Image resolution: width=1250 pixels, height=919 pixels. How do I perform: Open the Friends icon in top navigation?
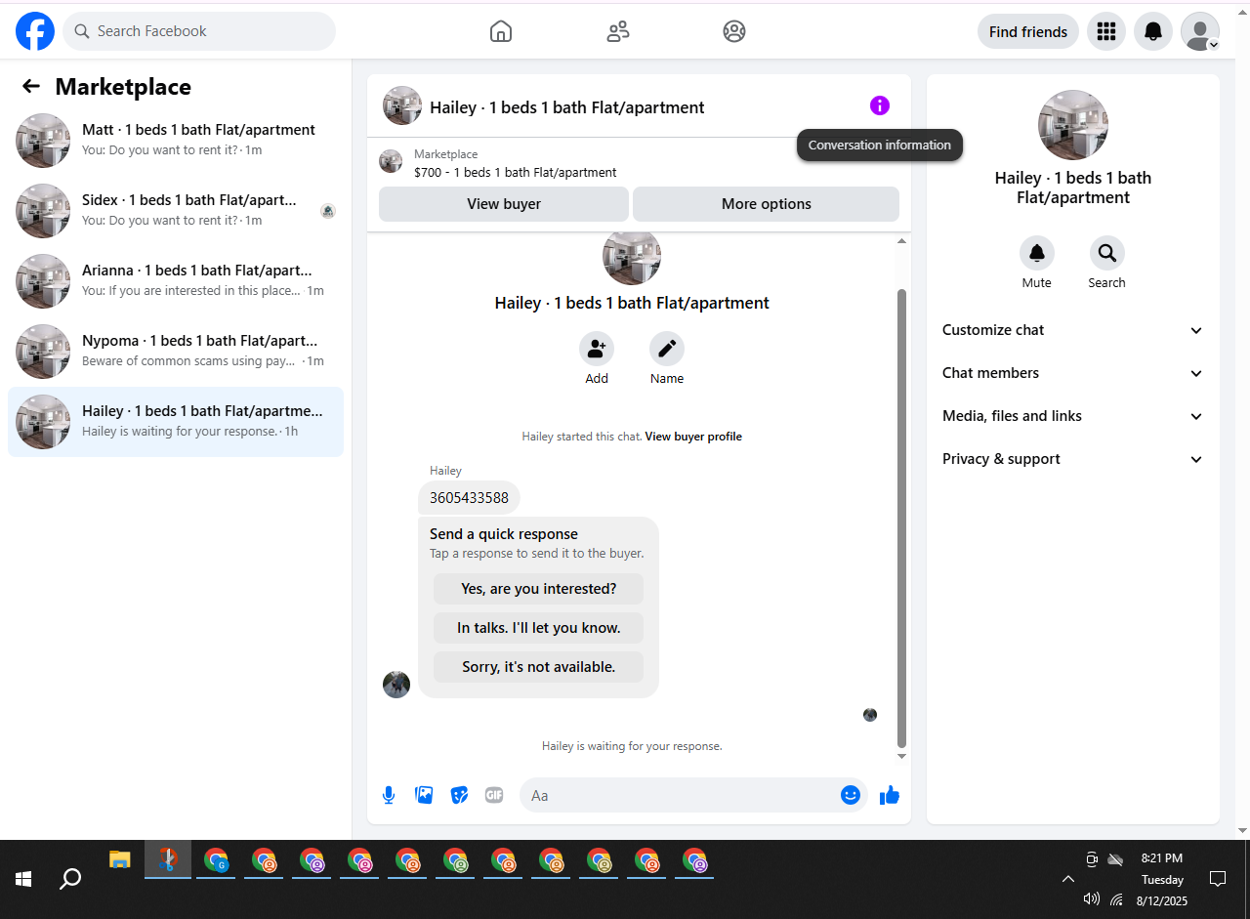[617, 31]
